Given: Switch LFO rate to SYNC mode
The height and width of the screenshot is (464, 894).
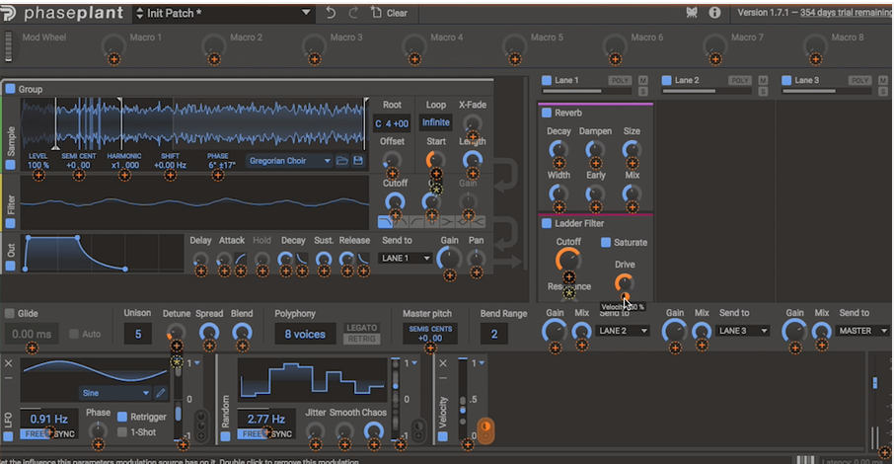Looking at the screenshot, I should coord(64,434).
